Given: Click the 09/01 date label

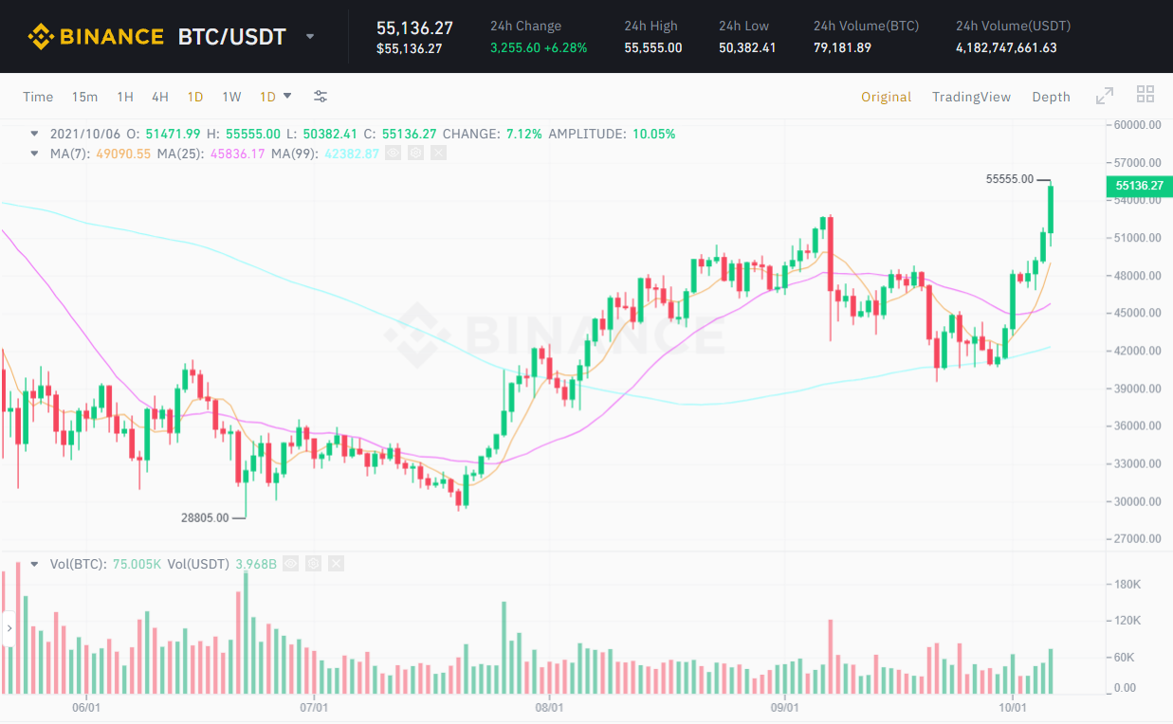Looking at the screenshot, I should [784, 707].
